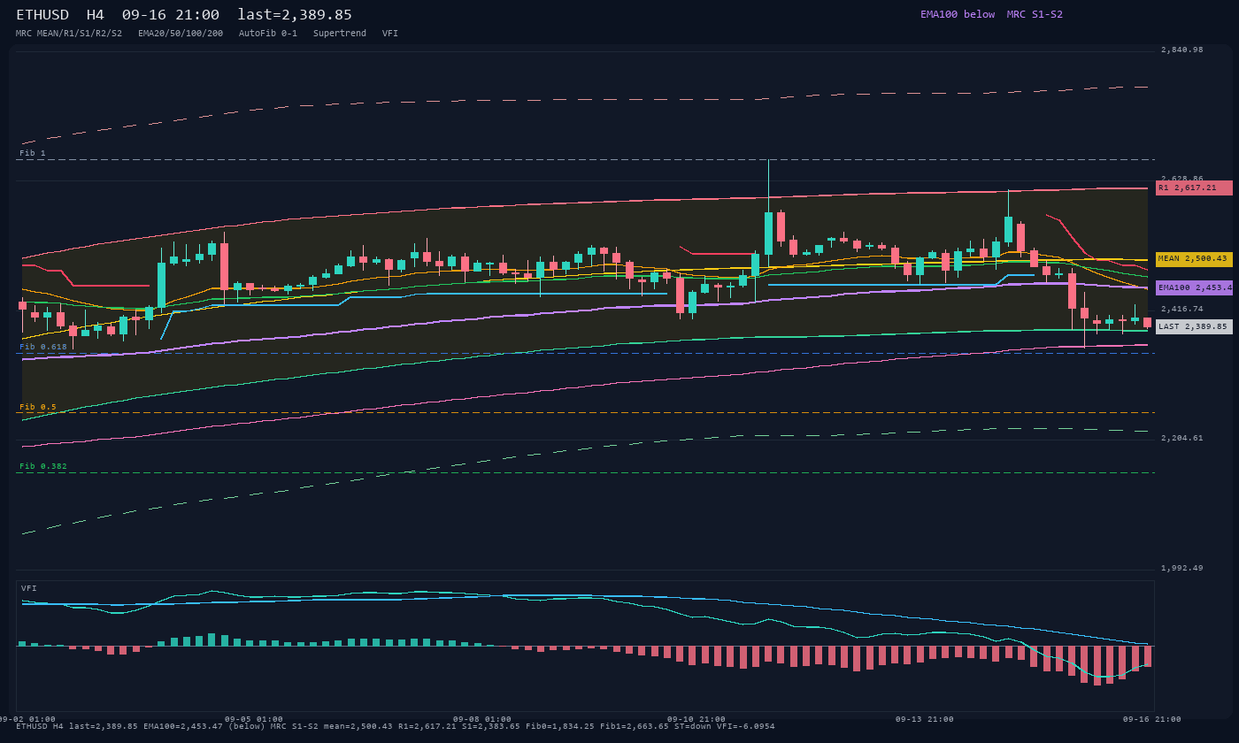Click the "Fib 1" level label
The width and height of the screenshot is (1239, 743).
pyautogui.click(x=33, y=153)
